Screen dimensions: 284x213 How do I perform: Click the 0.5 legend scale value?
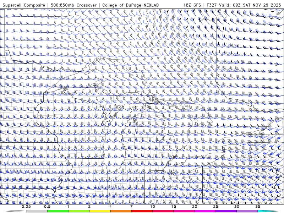click(47, 207)
